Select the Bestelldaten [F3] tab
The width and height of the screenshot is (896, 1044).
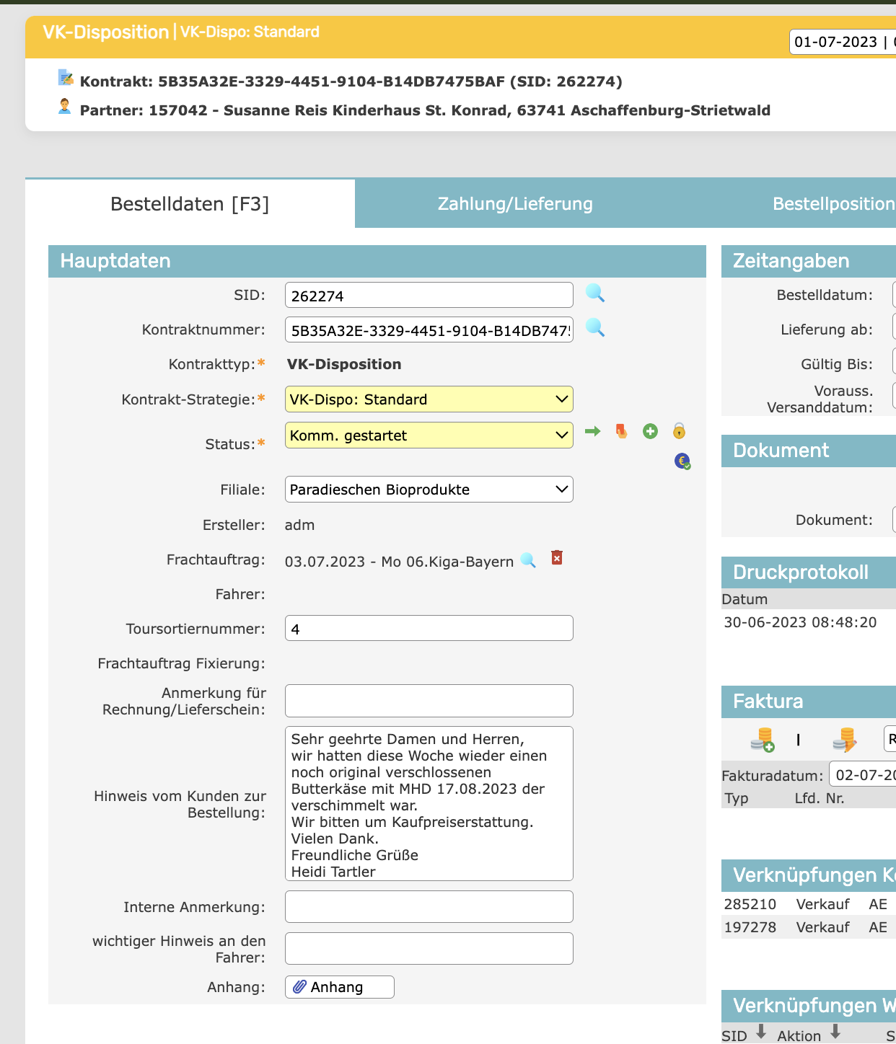[x=190, y=204]
